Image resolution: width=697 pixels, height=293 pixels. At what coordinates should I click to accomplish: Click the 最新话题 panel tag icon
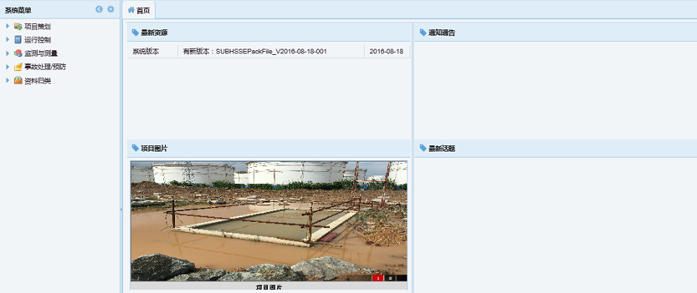[x=423, y=148]
